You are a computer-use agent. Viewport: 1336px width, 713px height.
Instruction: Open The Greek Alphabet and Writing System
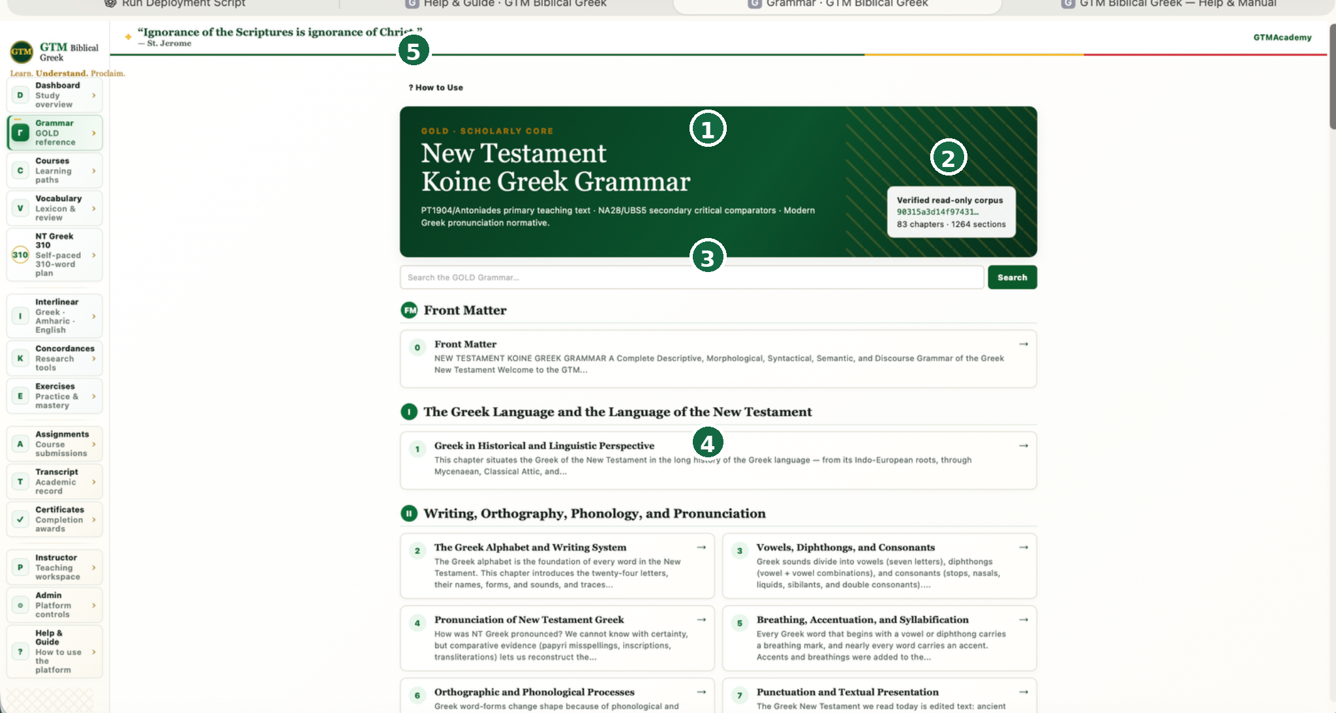[557, 566]
